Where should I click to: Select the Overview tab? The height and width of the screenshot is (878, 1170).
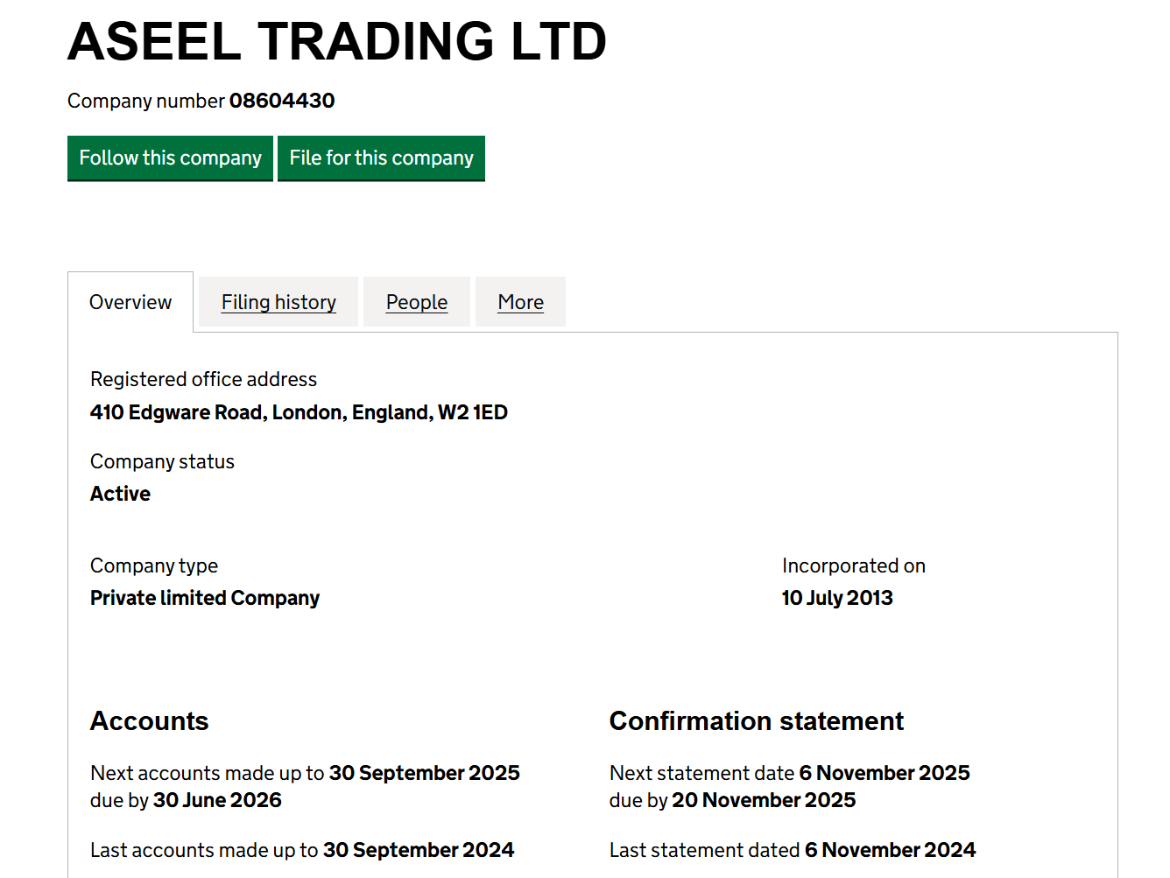click(x=130, y=302)
